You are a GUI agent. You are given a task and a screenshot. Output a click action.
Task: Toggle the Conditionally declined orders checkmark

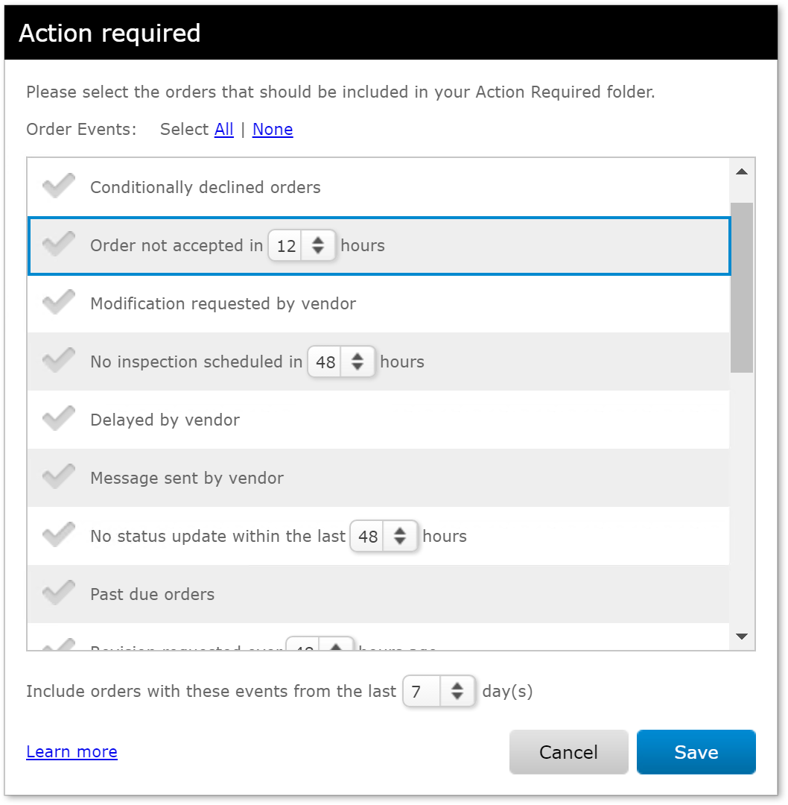tap(59, 186)
